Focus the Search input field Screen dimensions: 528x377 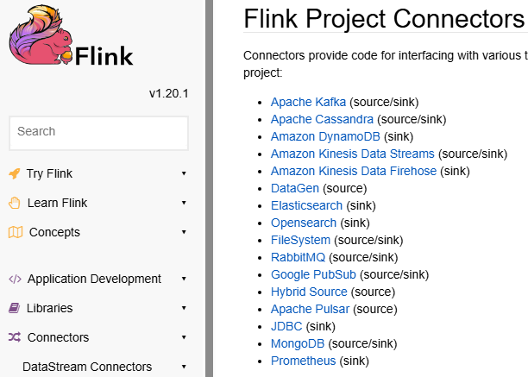(98, 132)
